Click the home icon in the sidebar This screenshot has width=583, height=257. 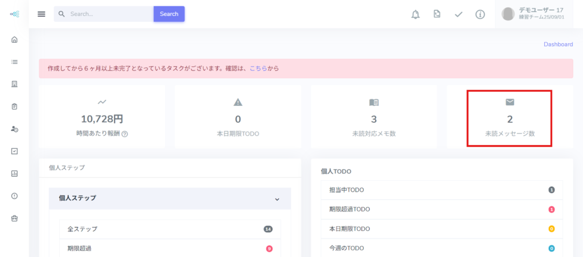click(x=14, y=40)
